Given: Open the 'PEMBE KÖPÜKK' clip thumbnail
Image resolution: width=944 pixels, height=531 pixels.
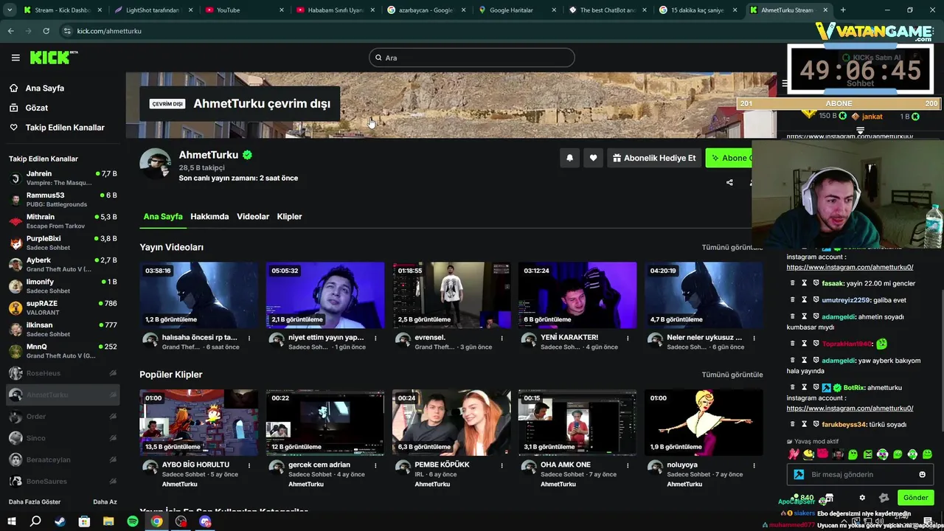Looking at the screenshot, I should point(451,423).
